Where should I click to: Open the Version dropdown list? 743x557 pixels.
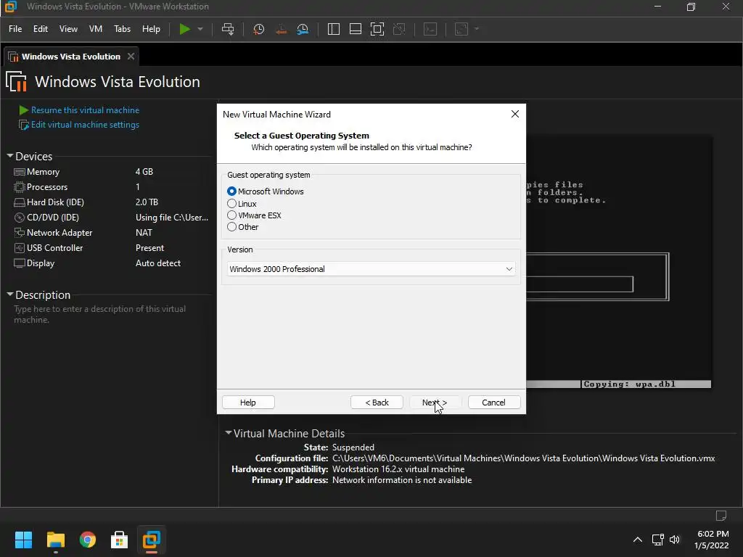coord(371,269)
